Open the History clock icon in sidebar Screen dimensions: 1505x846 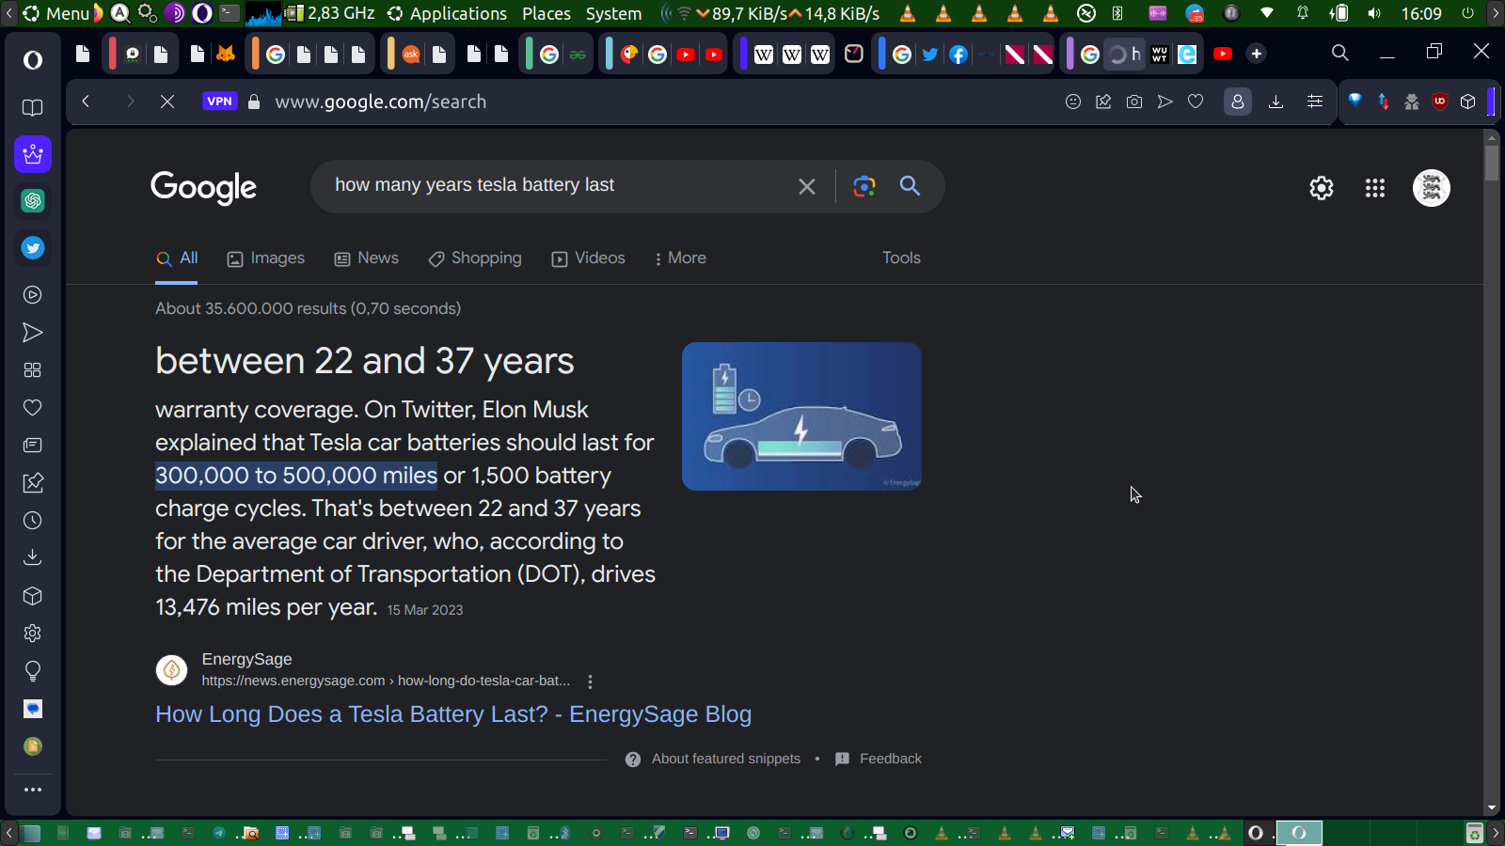[x=33, y=521]
